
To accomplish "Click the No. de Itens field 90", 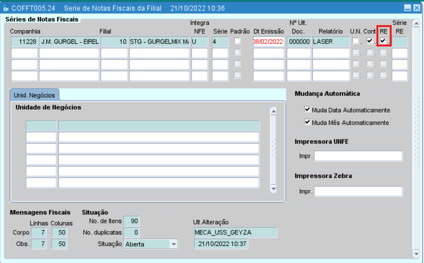I will (131, 221).
